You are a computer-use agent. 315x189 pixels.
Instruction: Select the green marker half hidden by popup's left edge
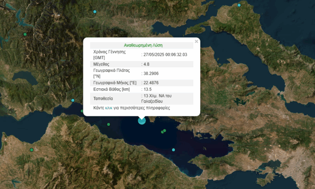tap(82, 111)
